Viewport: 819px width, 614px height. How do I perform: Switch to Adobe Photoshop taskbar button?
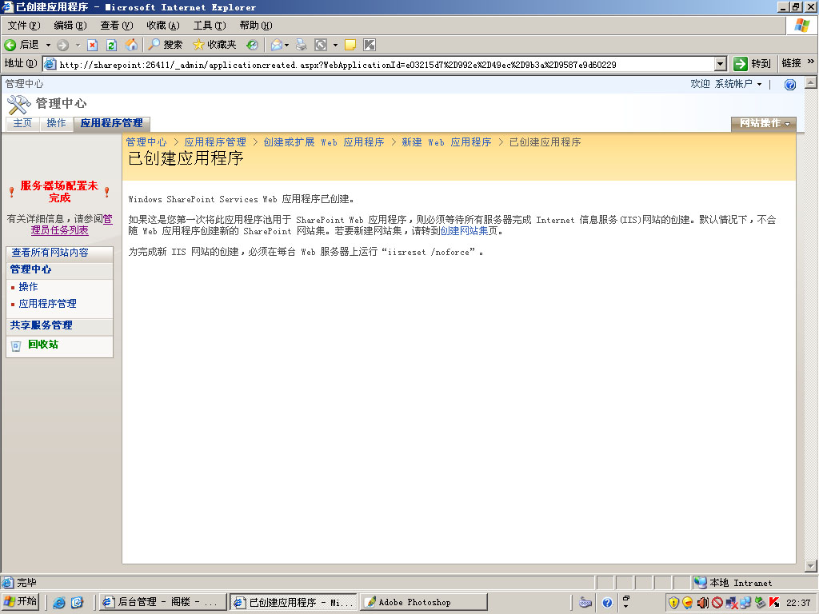[424, 602]
